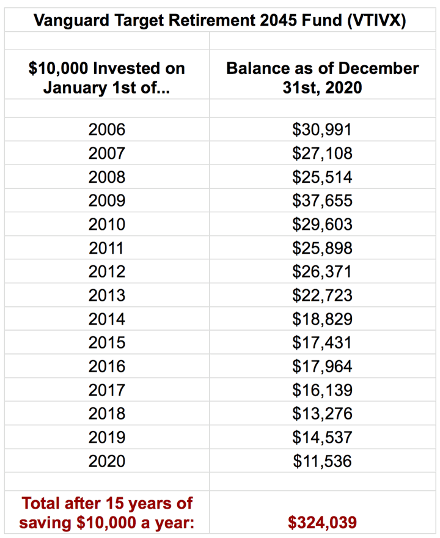Click the 2013 year cell
This screenshot has height=538, width=440.
tap(107, 295)
